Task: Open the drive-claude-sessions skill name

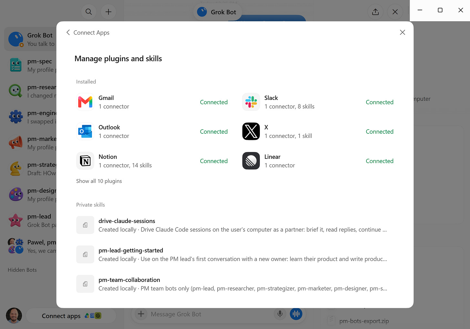Action: (x=127, y=221)
